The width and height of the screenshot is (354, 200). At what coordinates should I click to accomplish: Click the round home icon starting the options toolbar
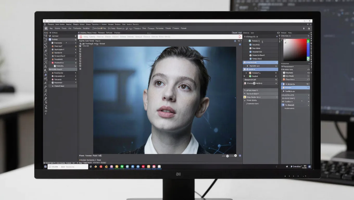coord(46,28)
